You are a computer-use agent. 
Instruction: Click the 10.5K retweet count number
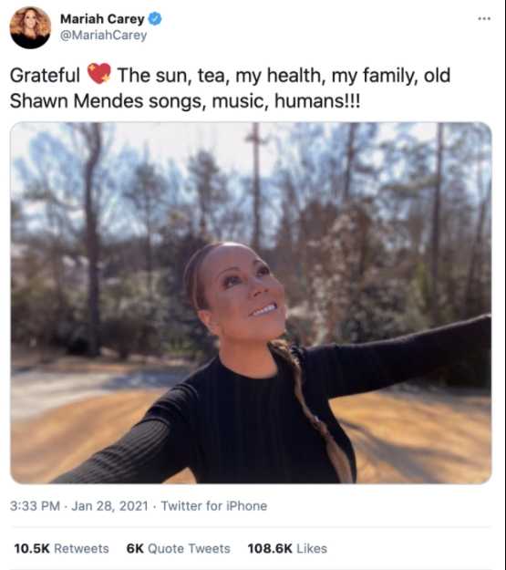tap(32, 548)
